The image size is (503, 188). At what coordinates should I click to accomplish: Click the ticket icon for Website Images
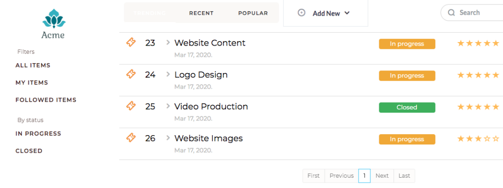pyautogui.click(x=131, y=138)
